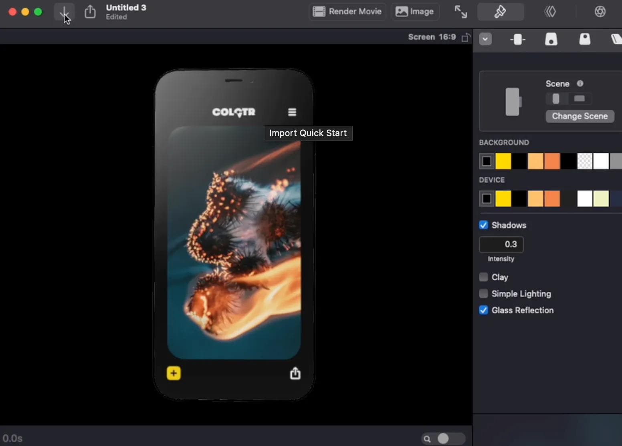Enable Simple Lighting
622x446 pixels.
pyautogui.click(x=483, y=293)
